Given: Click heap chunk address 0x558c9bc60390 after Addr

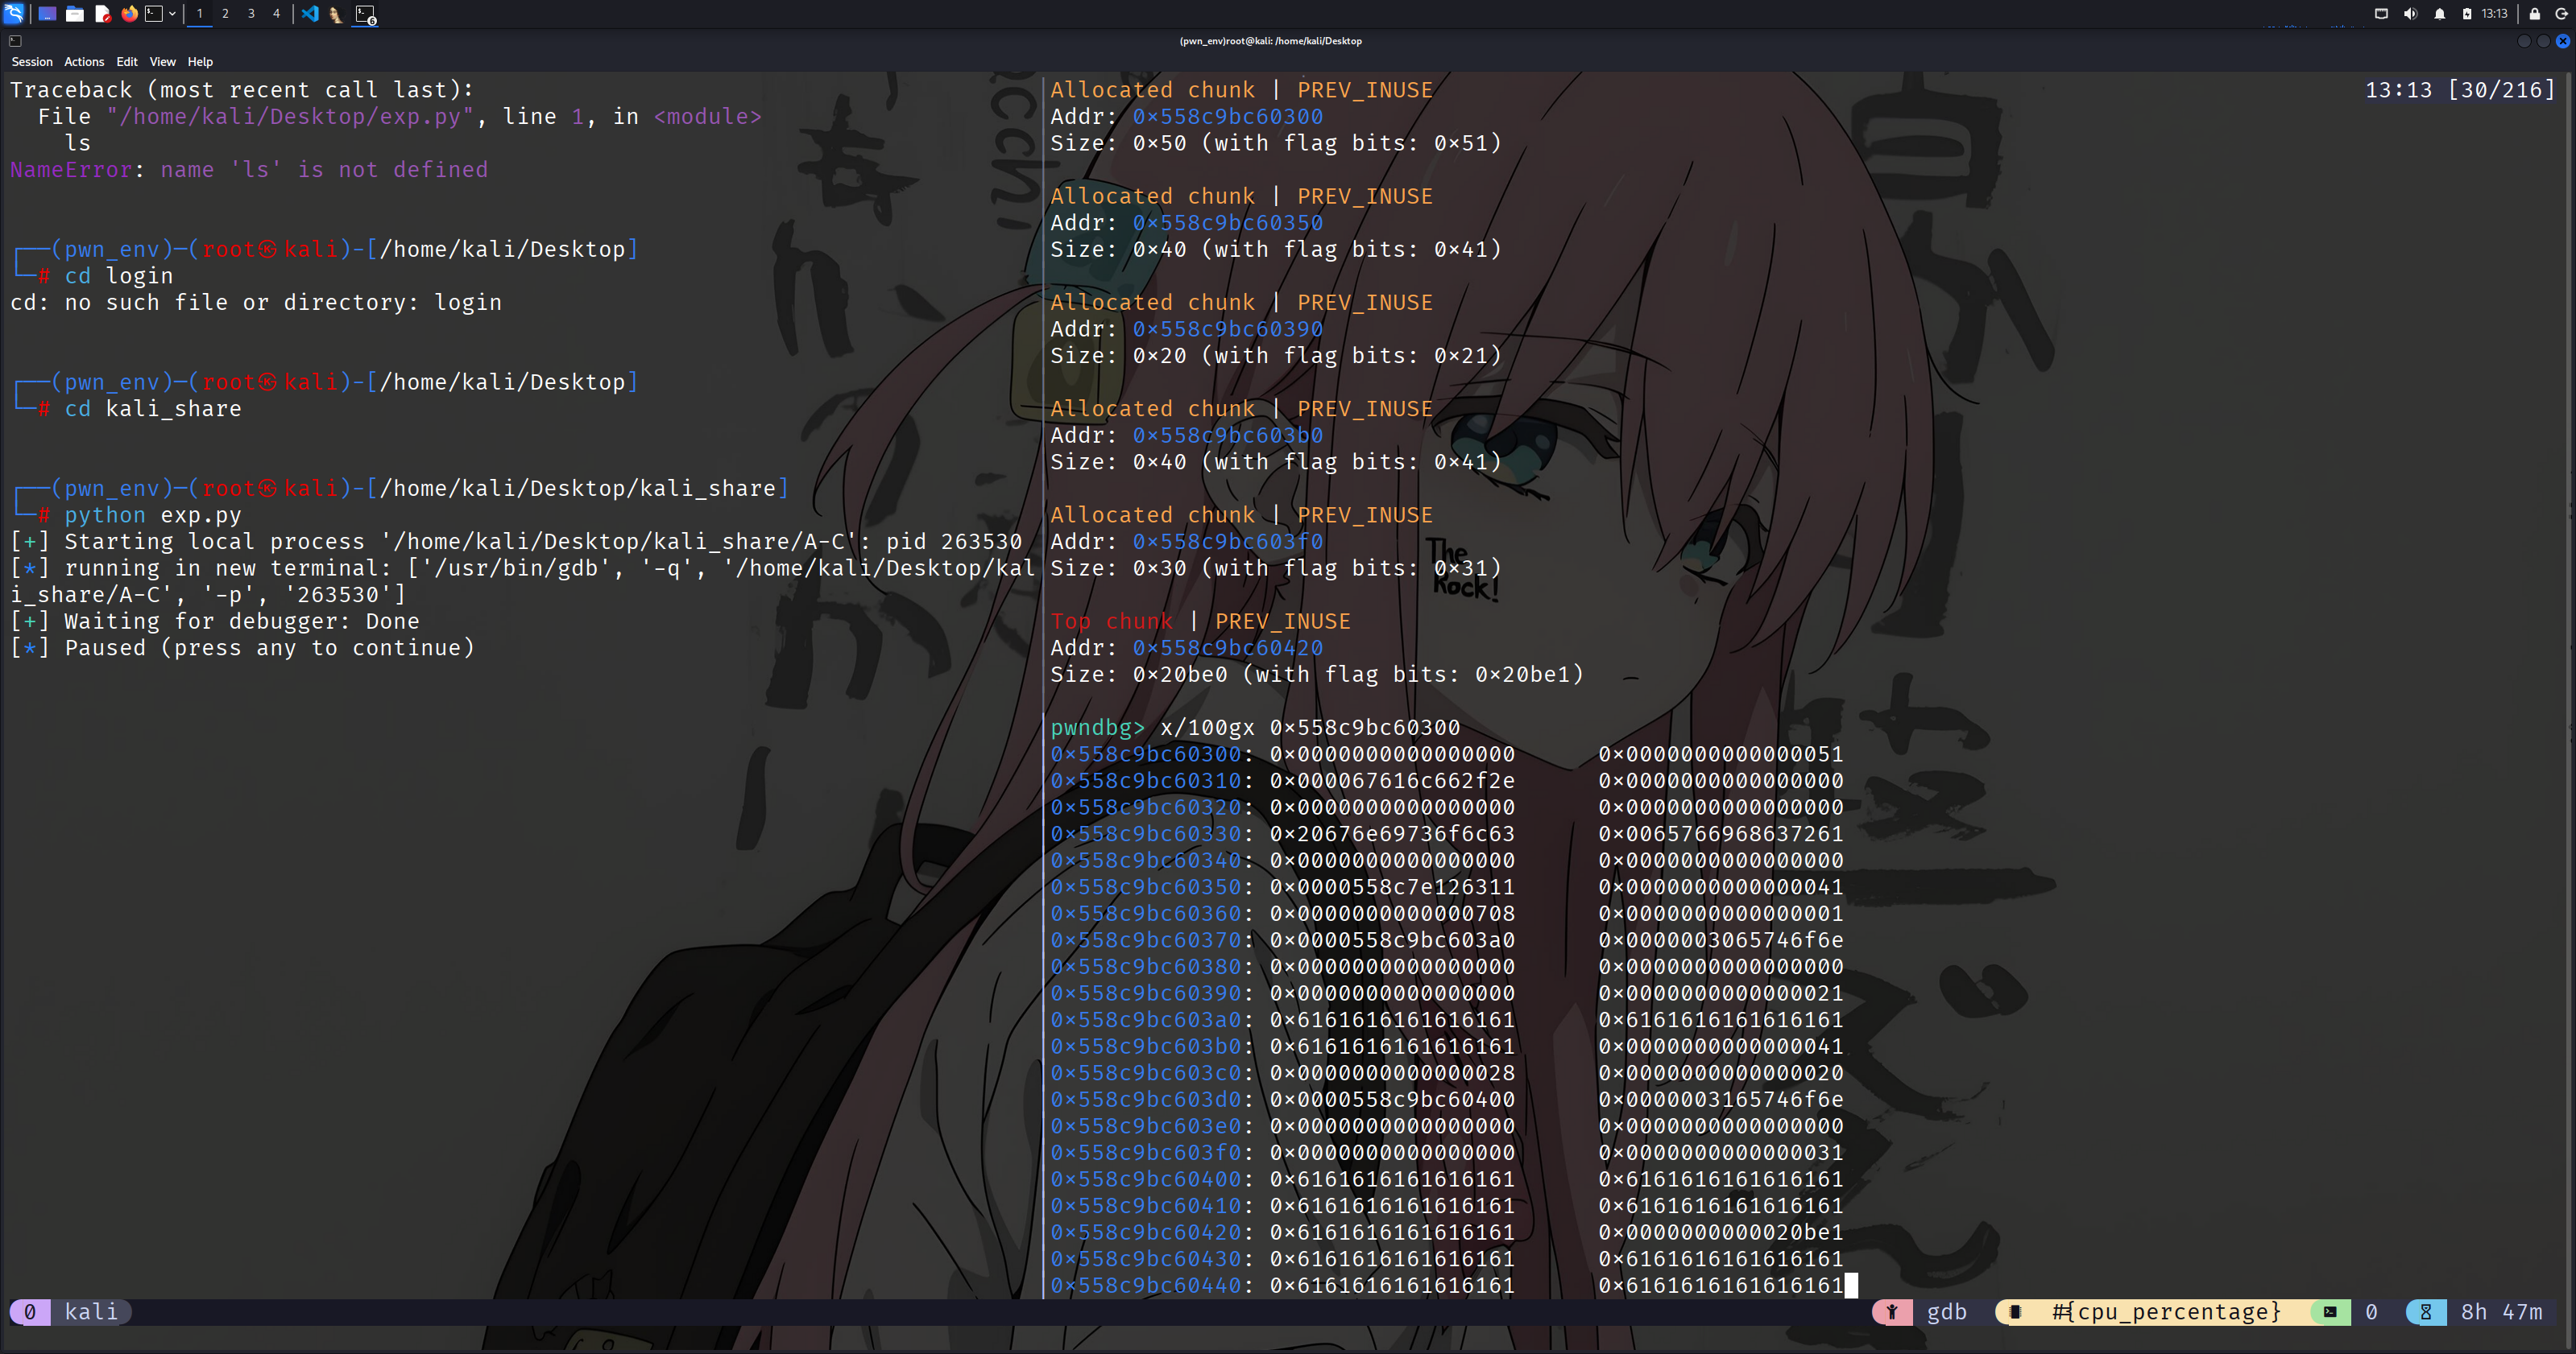Looking at the screenshot, I should (1228, 328).
